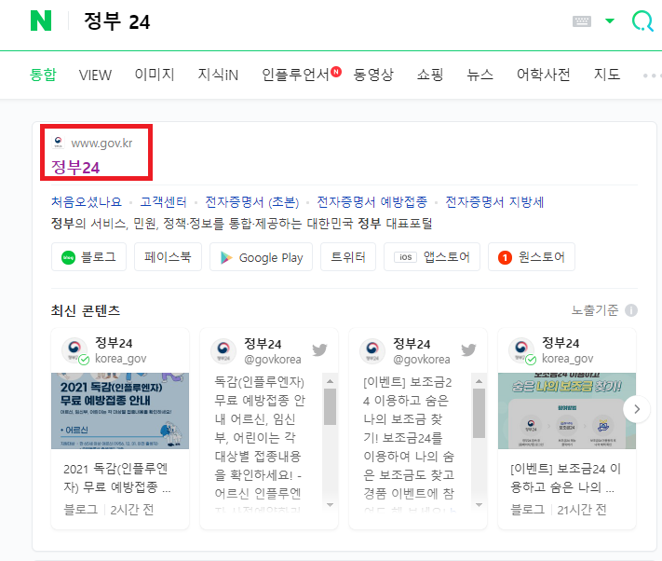Viewport: 662px width, 561px height.
Task: Click the 페이스북 channel button
Action: click(168, 257)
